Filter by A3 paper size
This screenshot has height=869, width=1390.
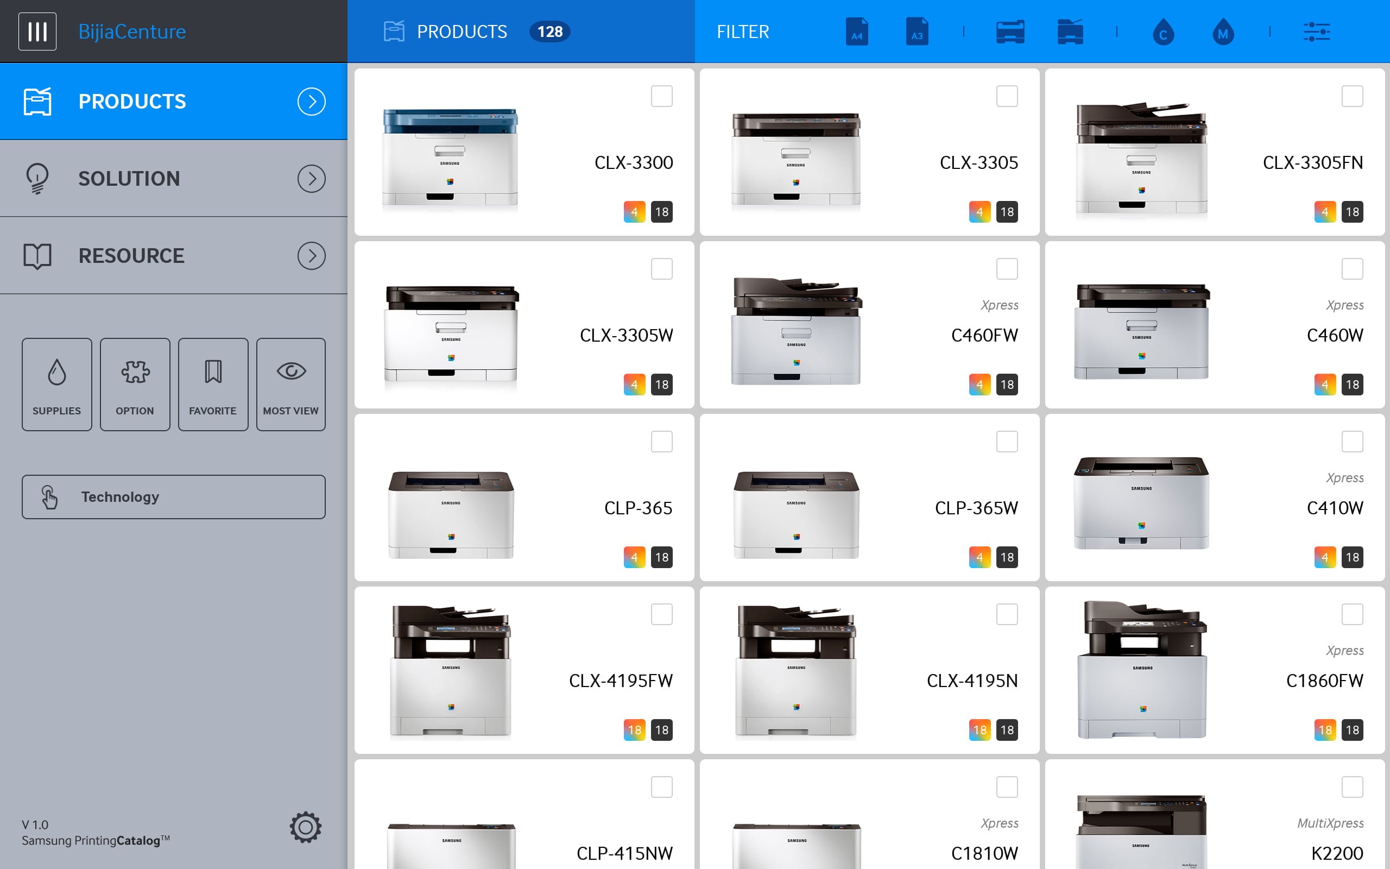(x=917, y=32)
